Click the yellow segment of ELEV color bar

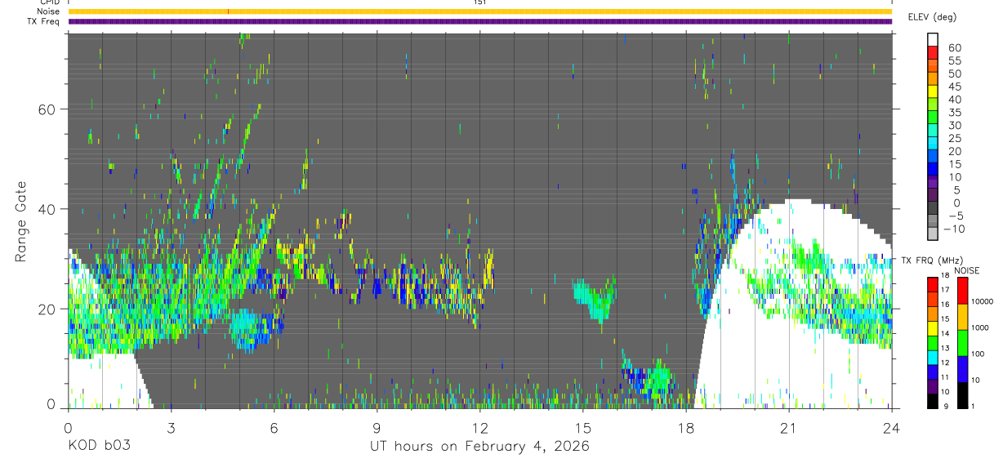click(933, 91)
